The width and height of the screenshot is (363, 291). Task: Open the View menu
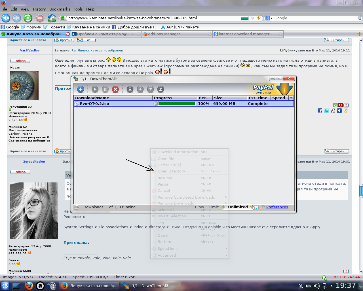pyautogui.click(x=25, y=9)
